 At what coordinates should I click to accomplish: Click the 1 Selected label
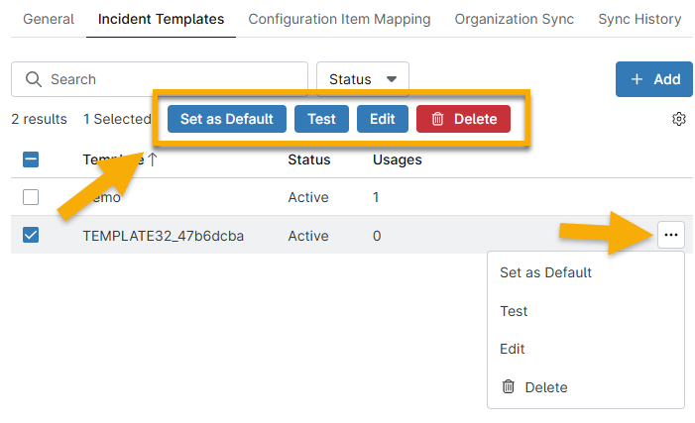coord(117,119)
